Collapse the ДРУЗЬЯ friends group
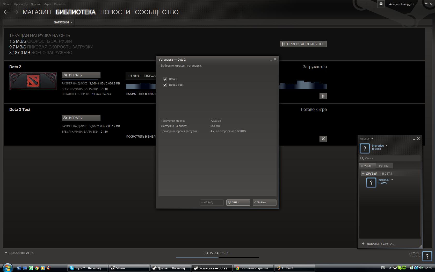This screenshot has height=272, width=435. tap(363, 174)
